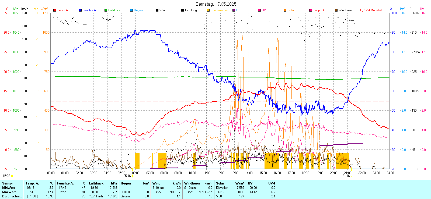Toggle the empty 12.4 Monat-Ø legend box

[362, 10]
